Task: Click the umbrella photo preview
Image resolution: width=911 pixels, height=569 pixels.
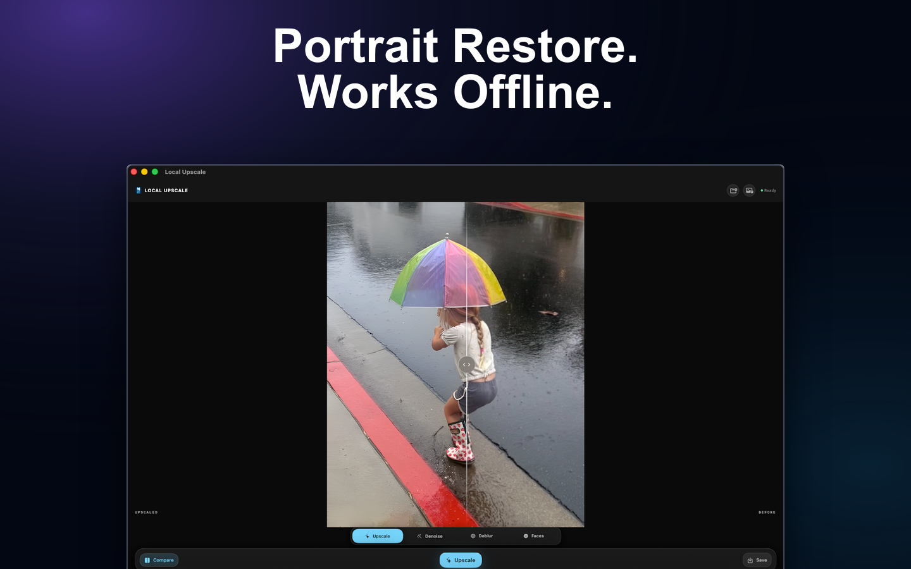Action: [455, 364]
